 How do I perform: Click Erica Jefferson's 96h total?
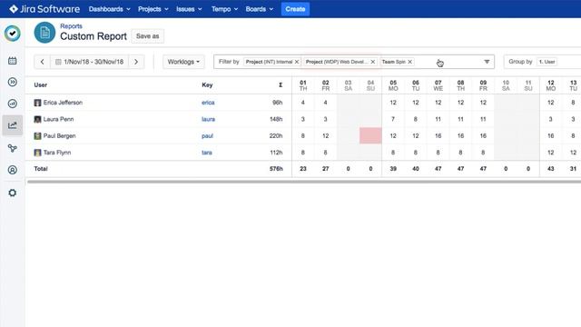278,103
